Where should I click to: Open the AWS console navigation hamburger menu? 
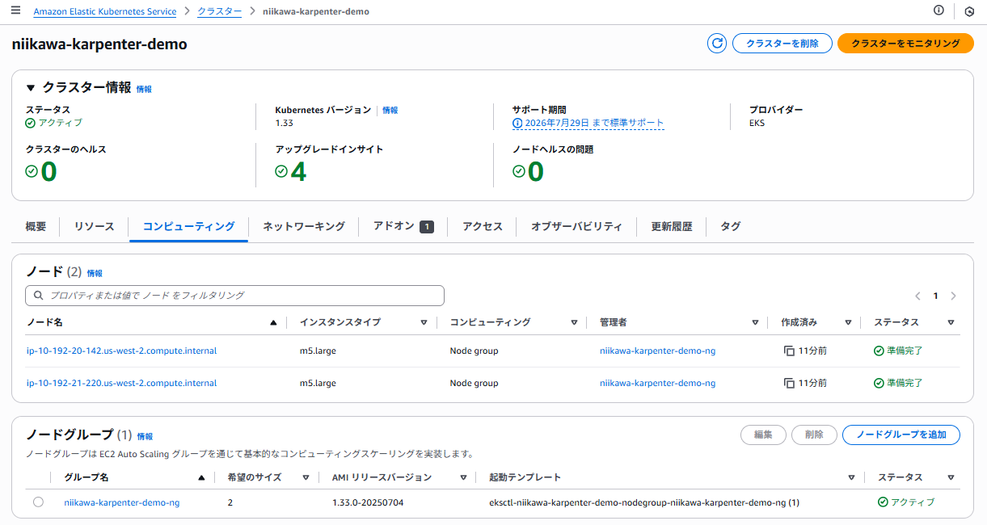pos(16,10)
